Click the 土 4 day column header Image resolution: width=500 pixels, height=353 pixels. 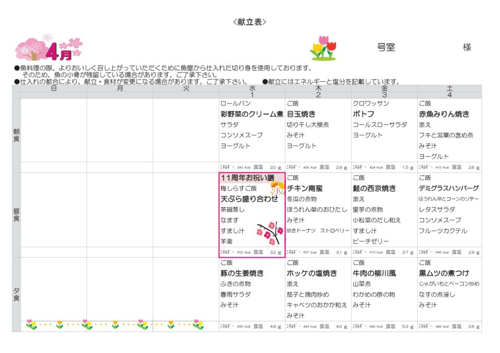(x=449, y=92)
